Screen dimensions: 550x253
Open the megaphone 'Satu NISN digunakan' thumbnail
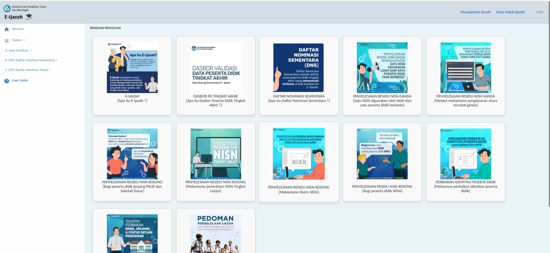pos(382,68)
